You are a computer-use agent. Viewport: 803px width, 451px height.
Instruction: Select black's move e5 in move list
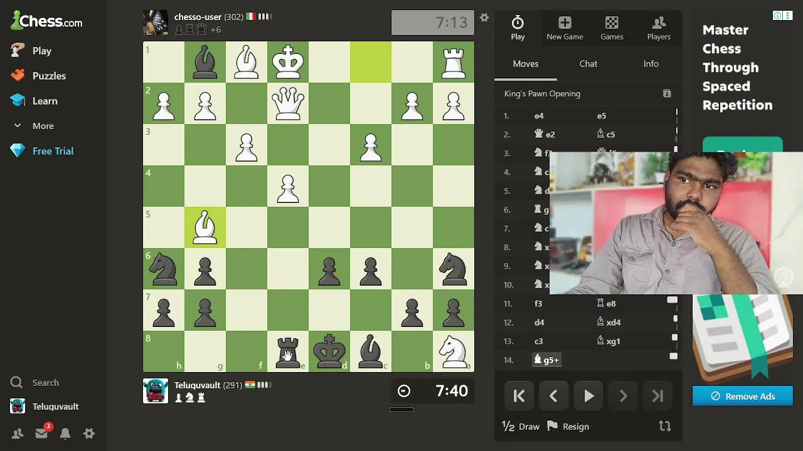pyautogui.click(x=602, y=116)
